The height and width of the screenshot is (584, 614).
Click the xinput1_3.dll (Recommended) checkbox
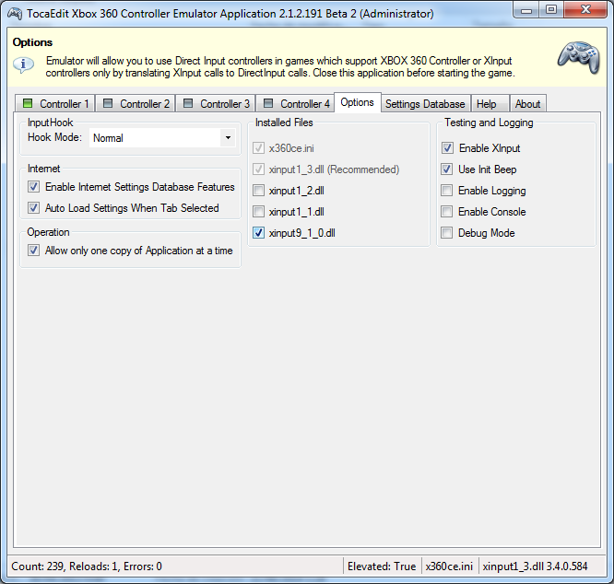point(258,169)
